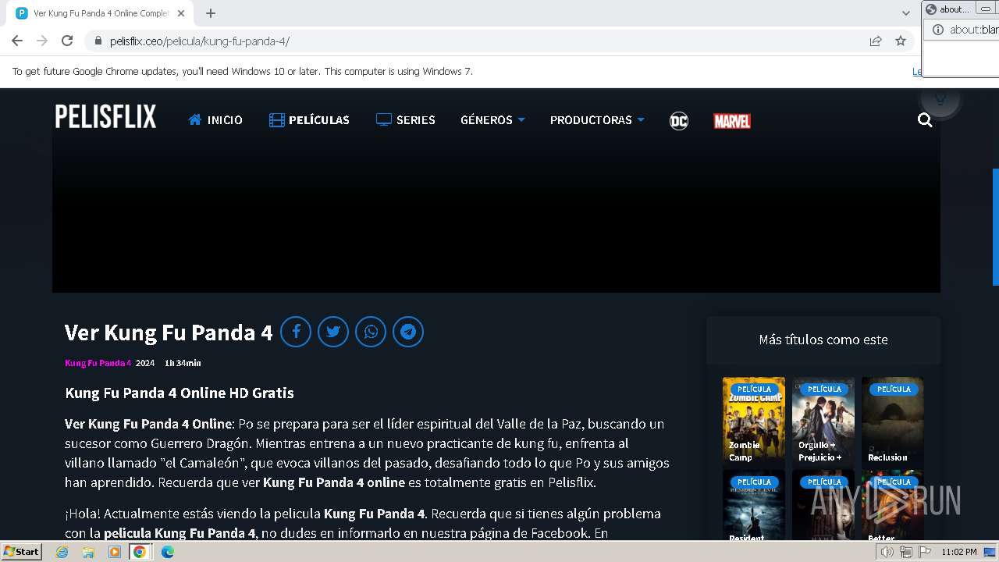Open a new Chrome tab

point(211,13)
